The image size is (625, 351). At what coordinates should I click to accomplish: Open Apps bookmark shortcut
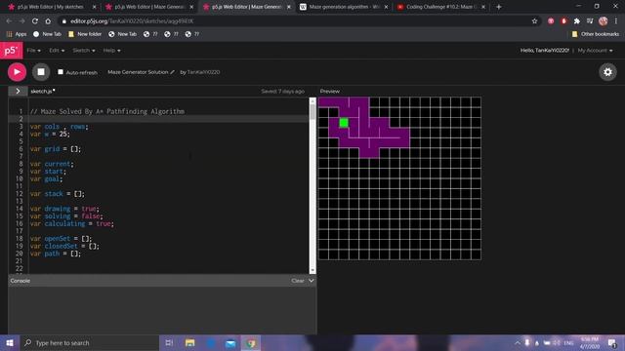click(x=17, y=34)
